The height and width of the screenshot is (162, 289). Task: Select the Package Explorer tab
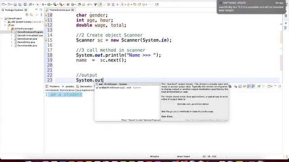(x=14, y=10)
